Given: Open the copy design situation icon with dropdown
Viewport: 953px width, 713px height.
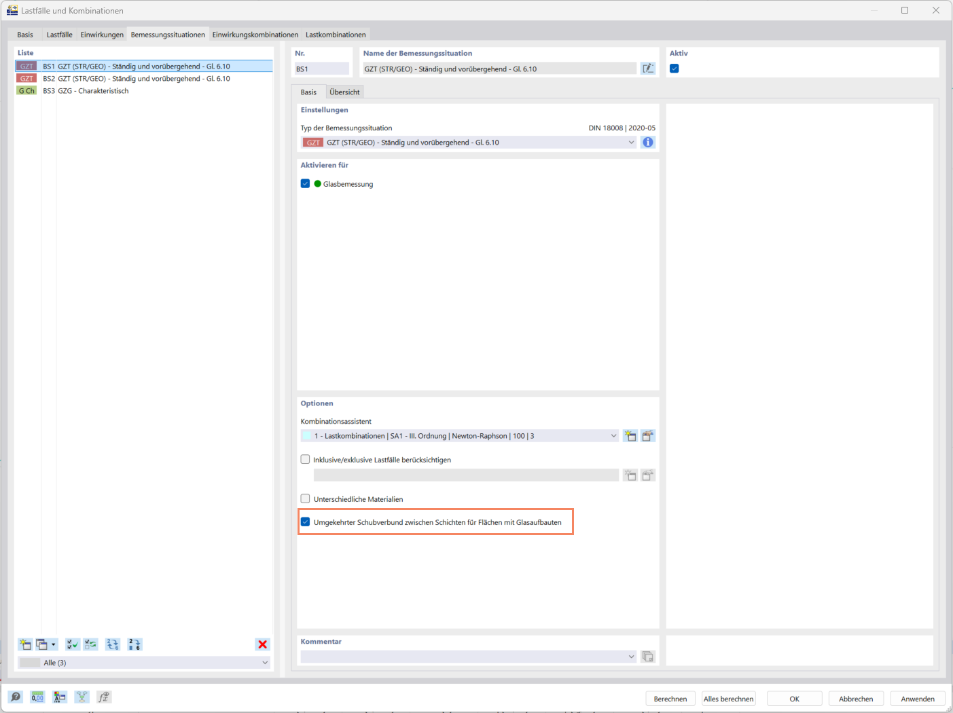Looking at the screenshot, I should click(x=45, y=644).
